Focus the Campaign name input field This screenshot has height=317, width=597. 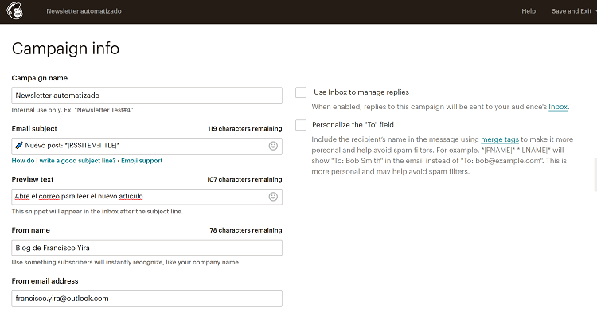(x=147, y=96)
